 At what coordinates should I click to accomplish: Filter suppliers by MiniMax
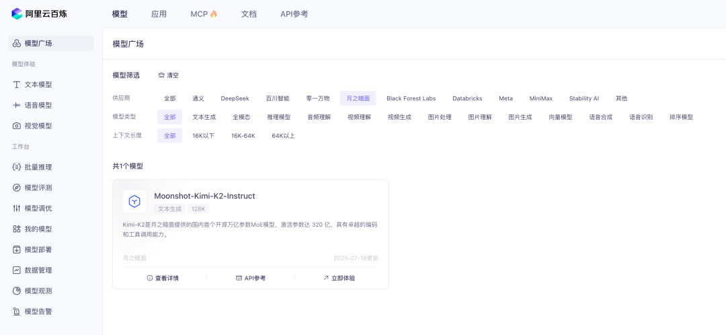click(x=540, y=98)
